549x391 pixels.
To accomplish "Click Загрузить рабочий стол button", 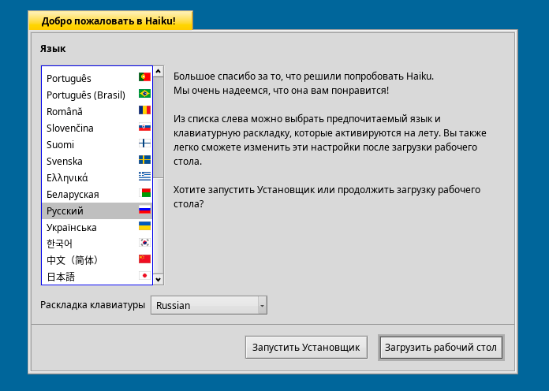I will click(441, 347).
